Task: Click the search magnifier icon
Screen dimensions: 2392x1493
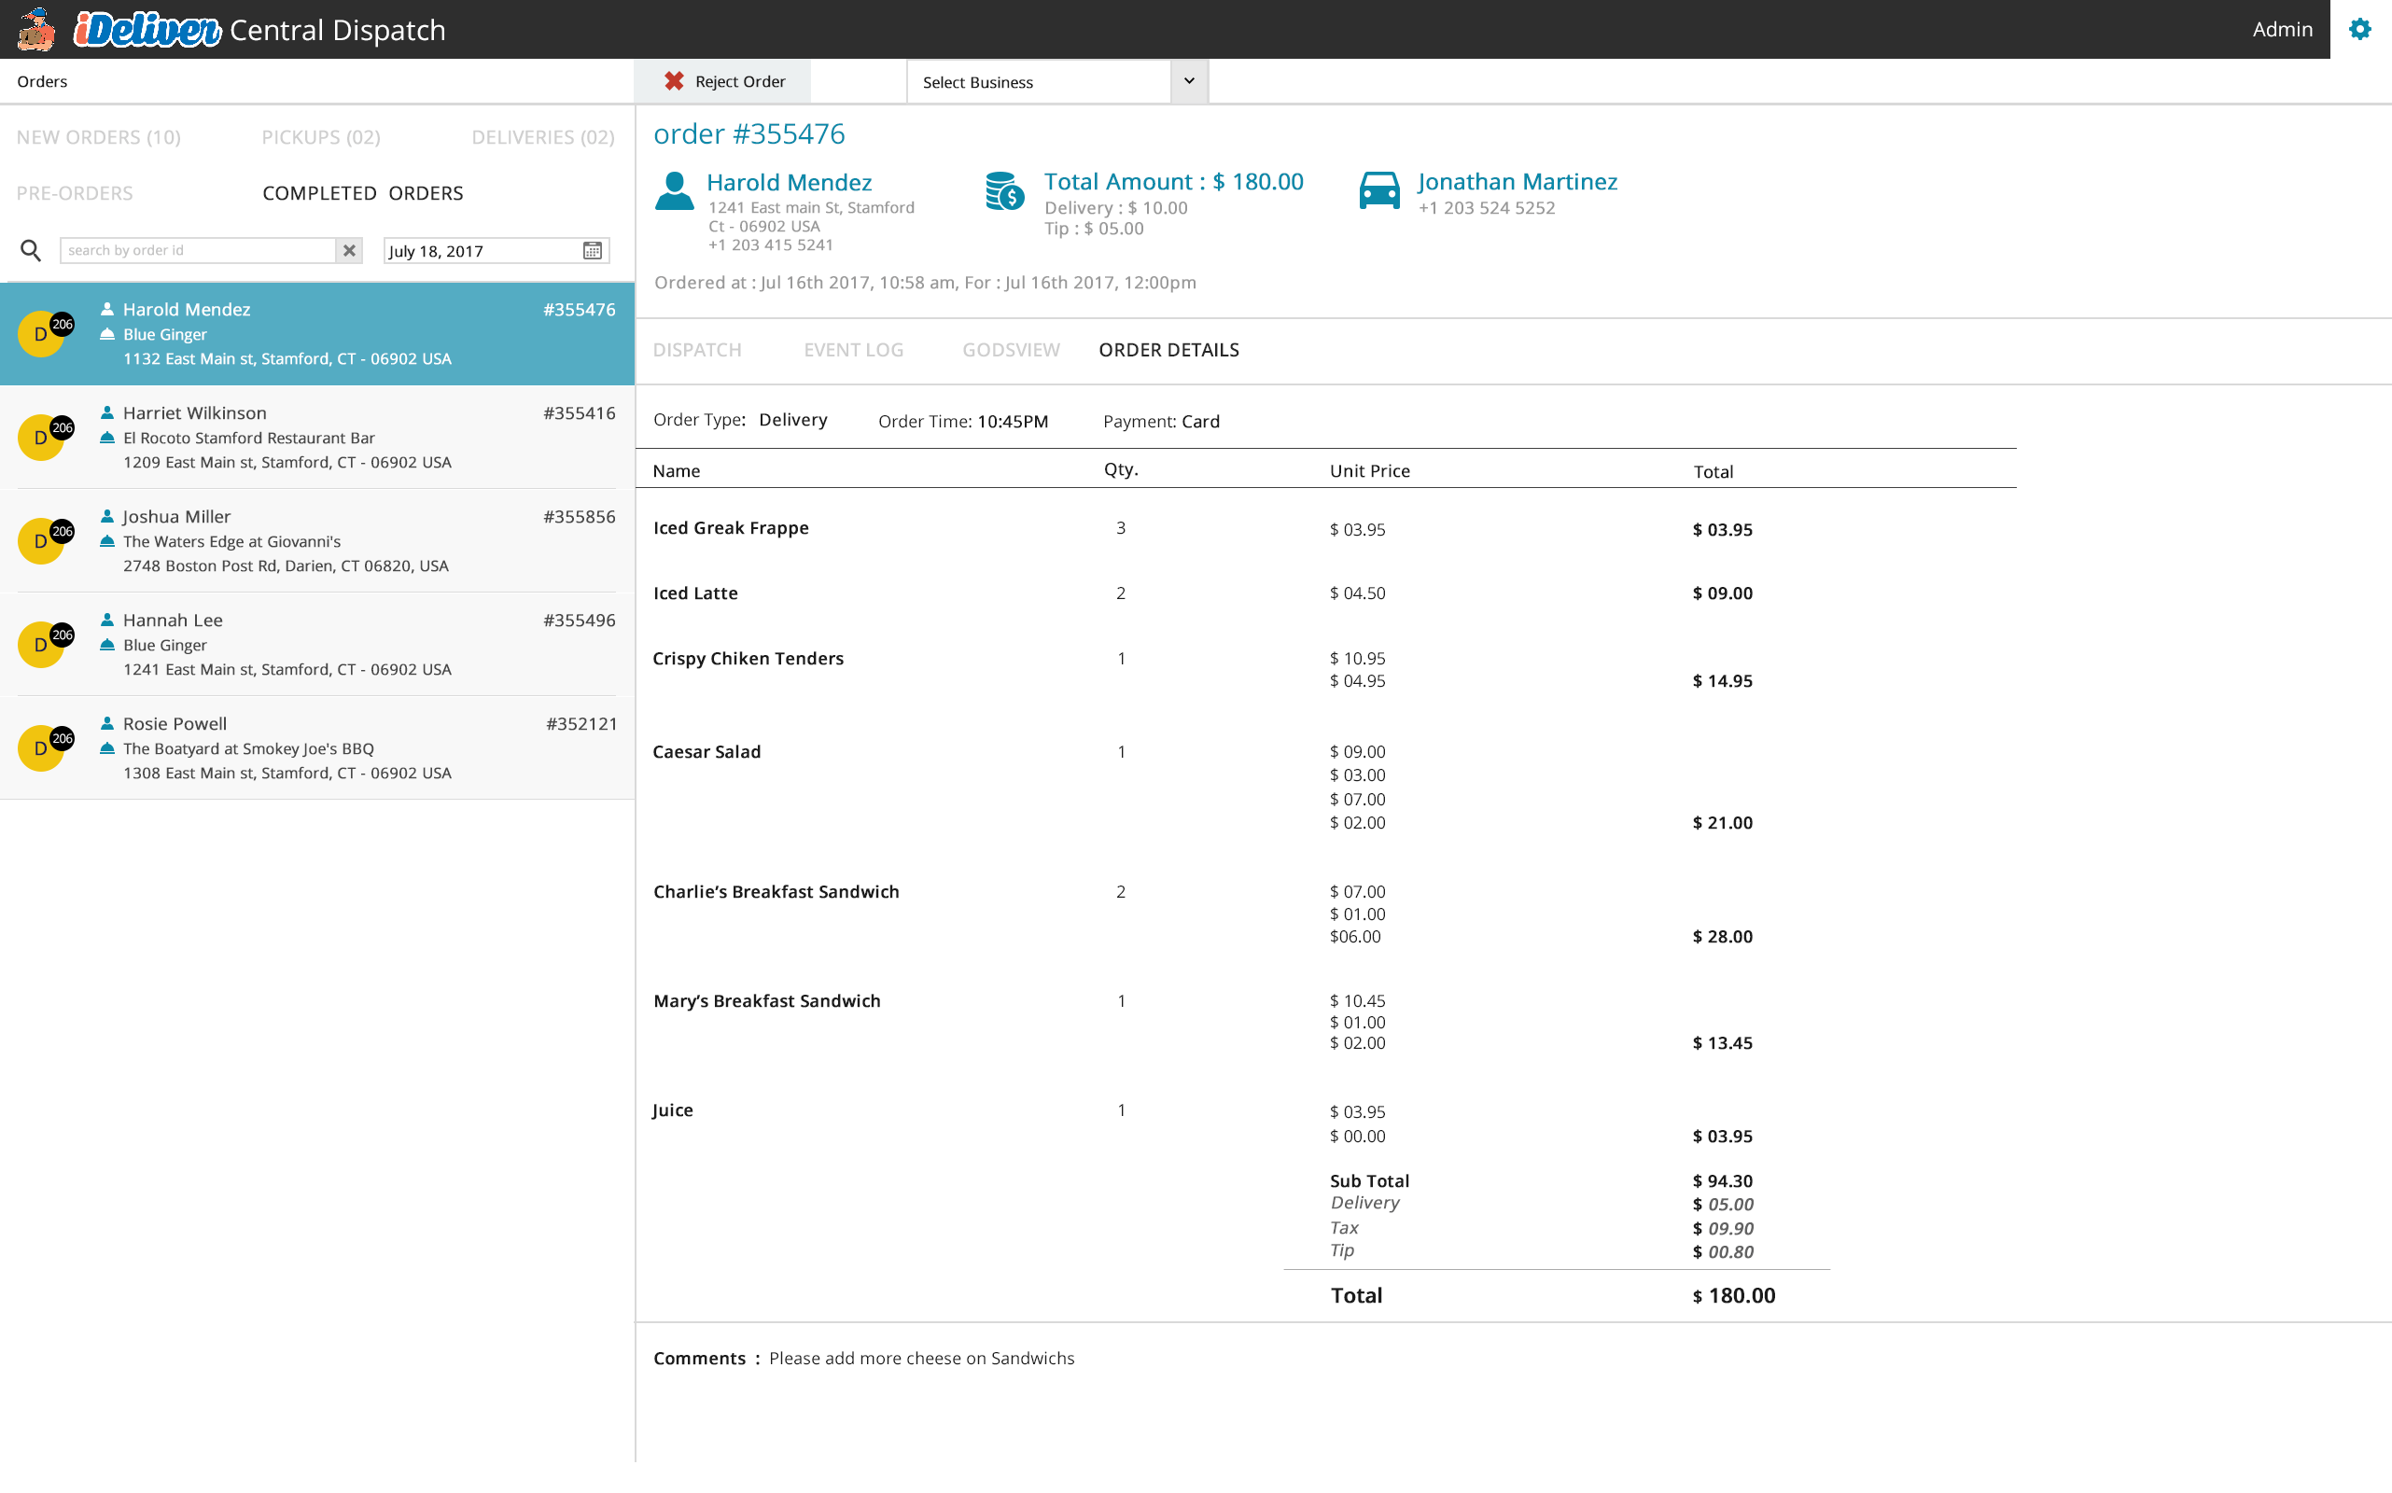Action: pos(31,251)
